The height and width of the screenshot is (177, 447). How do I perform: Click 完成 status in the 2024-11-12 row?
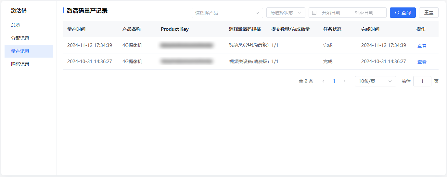coord(328,45)
